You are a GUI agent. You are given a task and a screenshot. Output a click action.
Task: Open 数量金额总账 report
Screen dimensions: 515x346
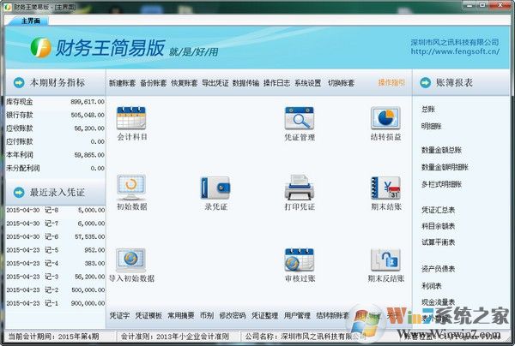pos(441,150)
